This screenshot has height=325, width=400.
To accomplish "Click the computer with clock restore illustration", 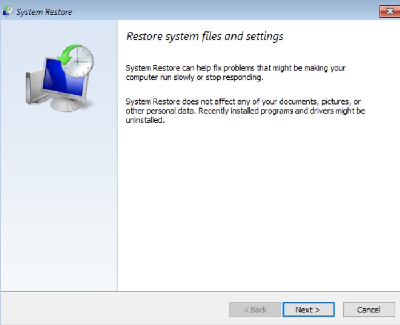I will point(60,78).
